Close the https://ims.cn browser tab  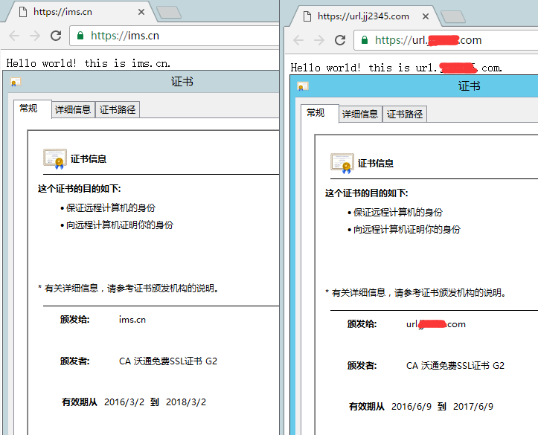tap(141, 12)
